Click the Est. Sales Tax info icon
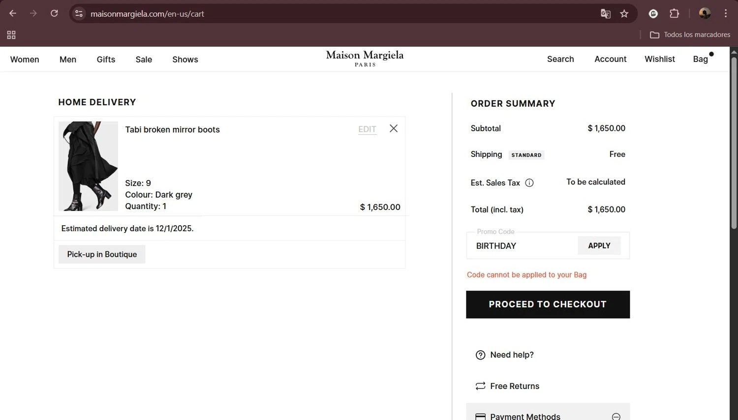The height and width of the screenshot is (420, 738). pyautogui.click(x=529, y=183)
